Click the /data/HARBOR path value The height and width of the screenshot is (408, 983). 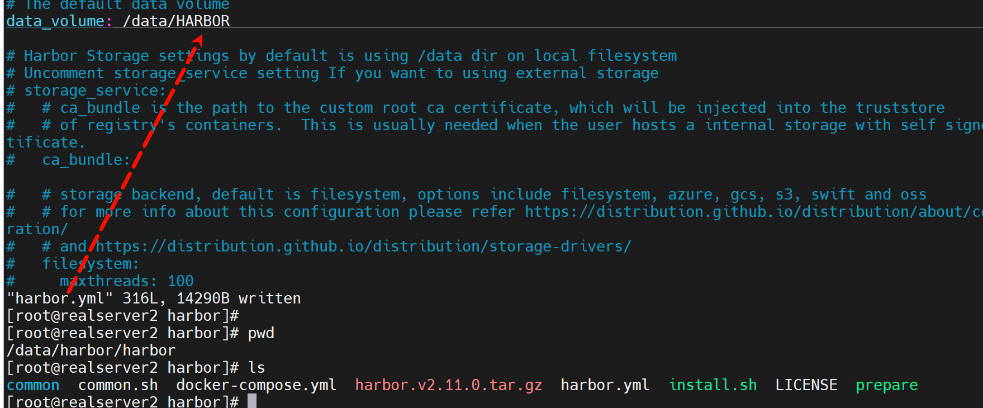point(176,21)
